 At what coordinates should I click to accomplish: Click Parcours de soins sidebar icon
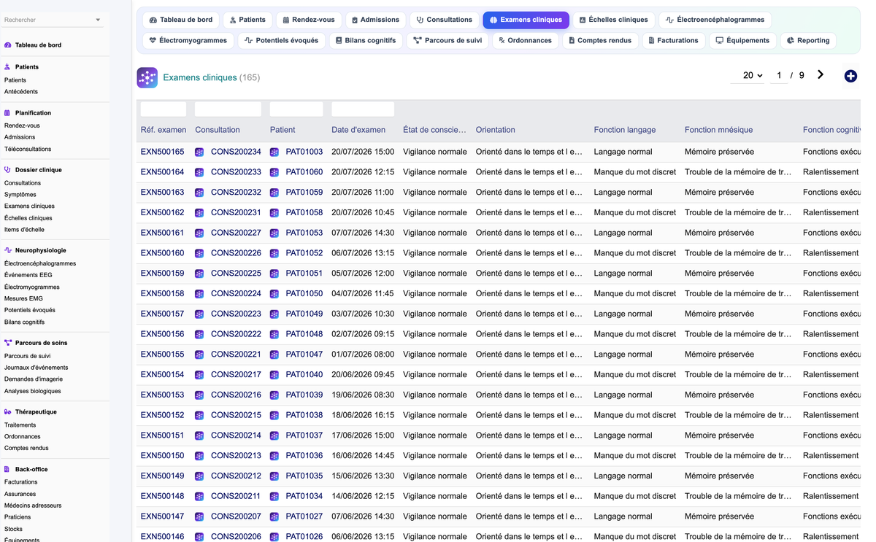(x=8, y=343)
